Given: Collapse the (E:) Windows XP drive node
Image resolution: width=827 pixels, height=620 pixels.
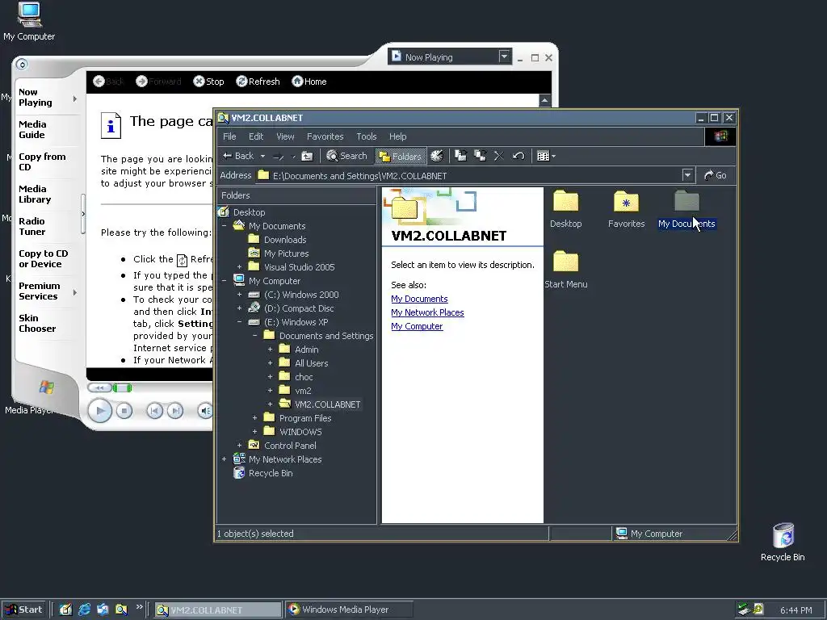Looking at the screenshot, I should [x=239, y=321].
